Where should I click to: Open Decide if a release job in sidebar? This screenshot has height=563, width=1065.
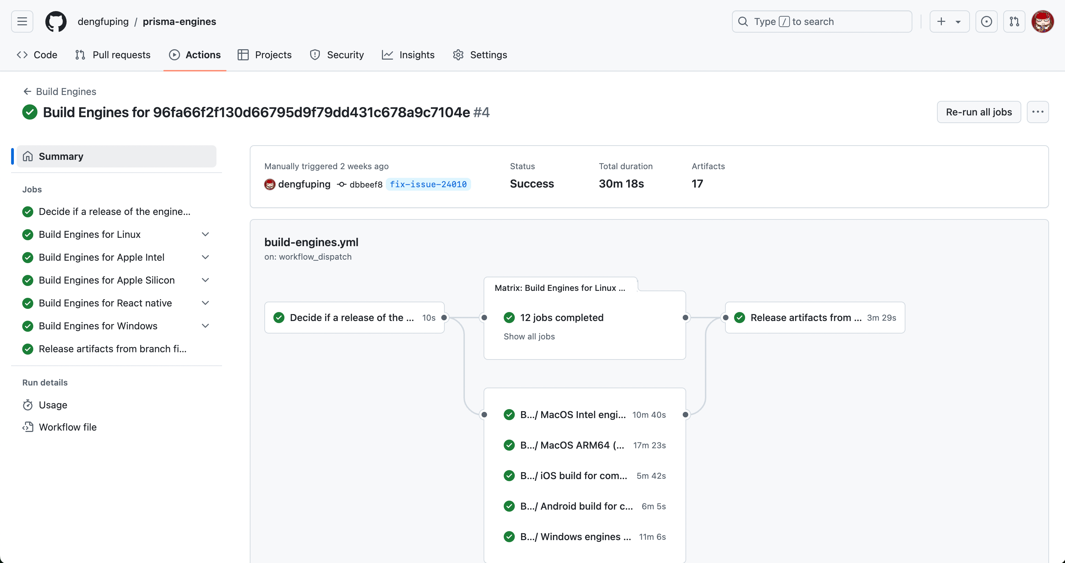[114, 211]
